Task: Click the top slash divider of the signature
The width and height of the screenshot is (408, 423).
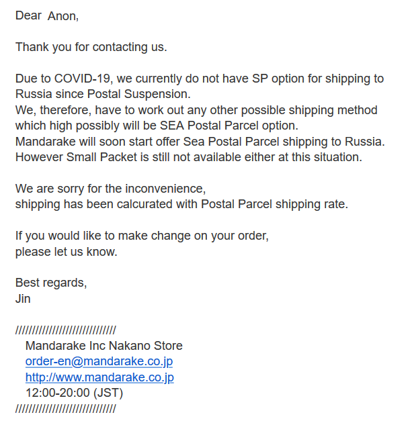Action: pyautogui.click(x=65, y=330)
